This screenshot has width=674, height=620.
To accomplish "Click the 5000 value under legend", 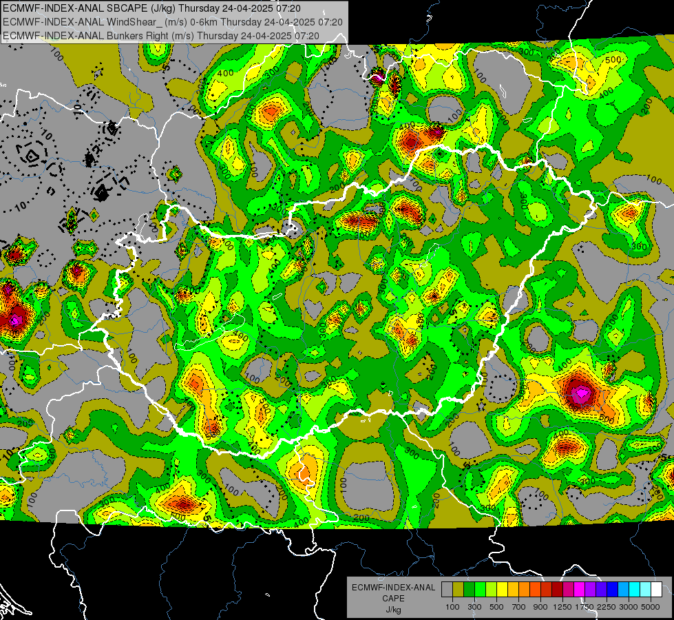I will pos(651,607).
